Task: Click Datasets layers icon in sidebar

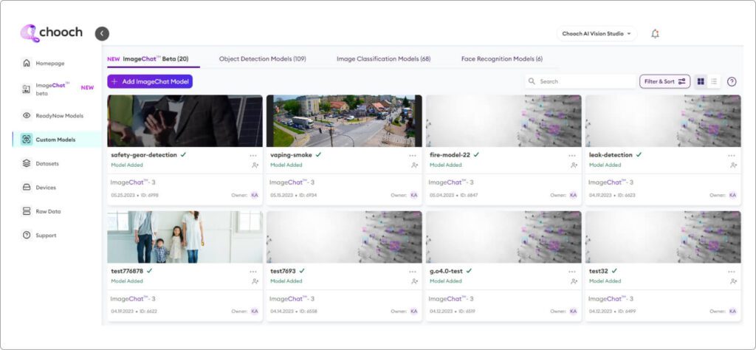Action: 27,163
